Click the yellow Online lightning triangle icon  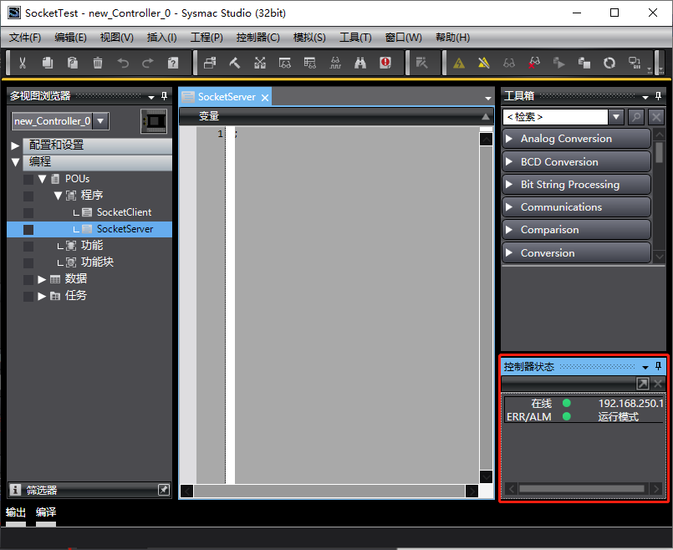point(459,64)
